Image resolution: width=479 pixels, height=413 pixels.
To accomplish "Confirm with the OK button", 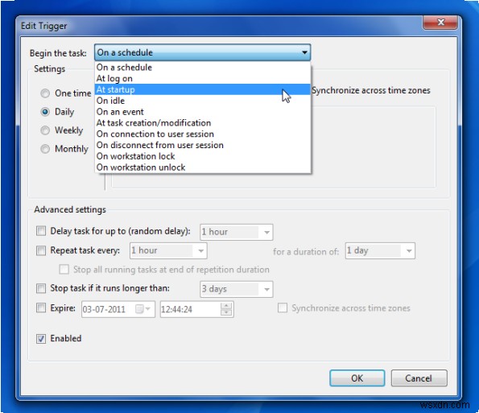I will [x=357, y=378].
